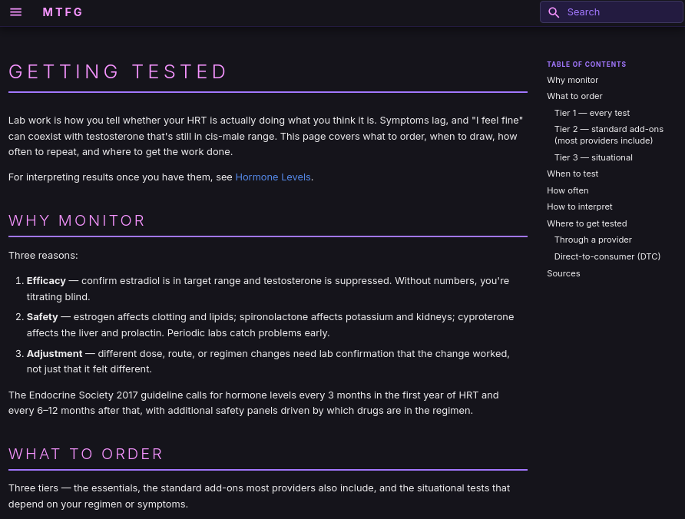The width and height of the screenshot is (685, 519).
Task: Open How to interpret entry
Action: coord(579,207)
